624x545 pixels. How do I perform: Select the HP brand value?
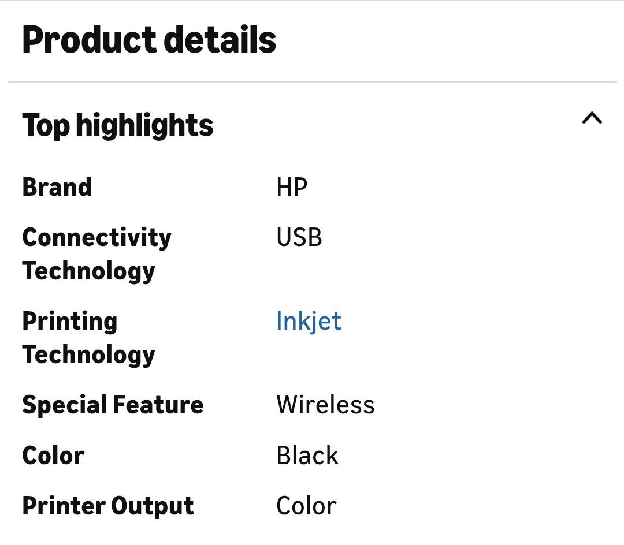(x=292, y=187)
